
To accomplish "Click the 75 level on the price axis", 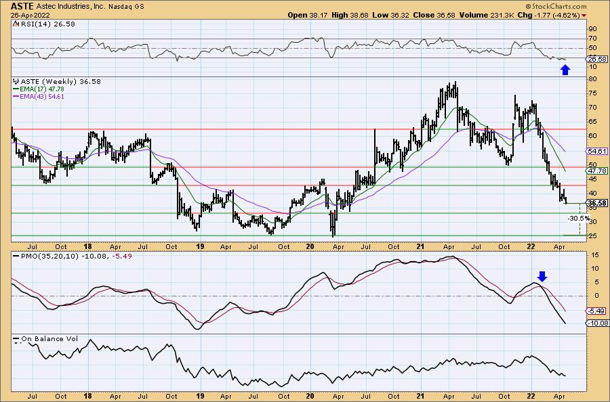I will [592, 93].
